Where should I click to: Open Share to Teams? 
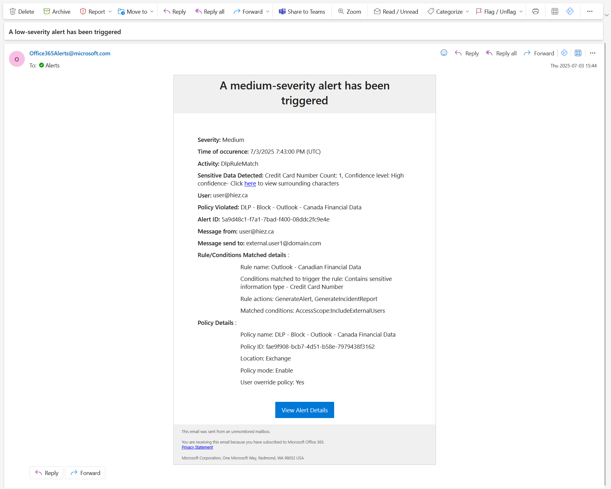(302, 11)
